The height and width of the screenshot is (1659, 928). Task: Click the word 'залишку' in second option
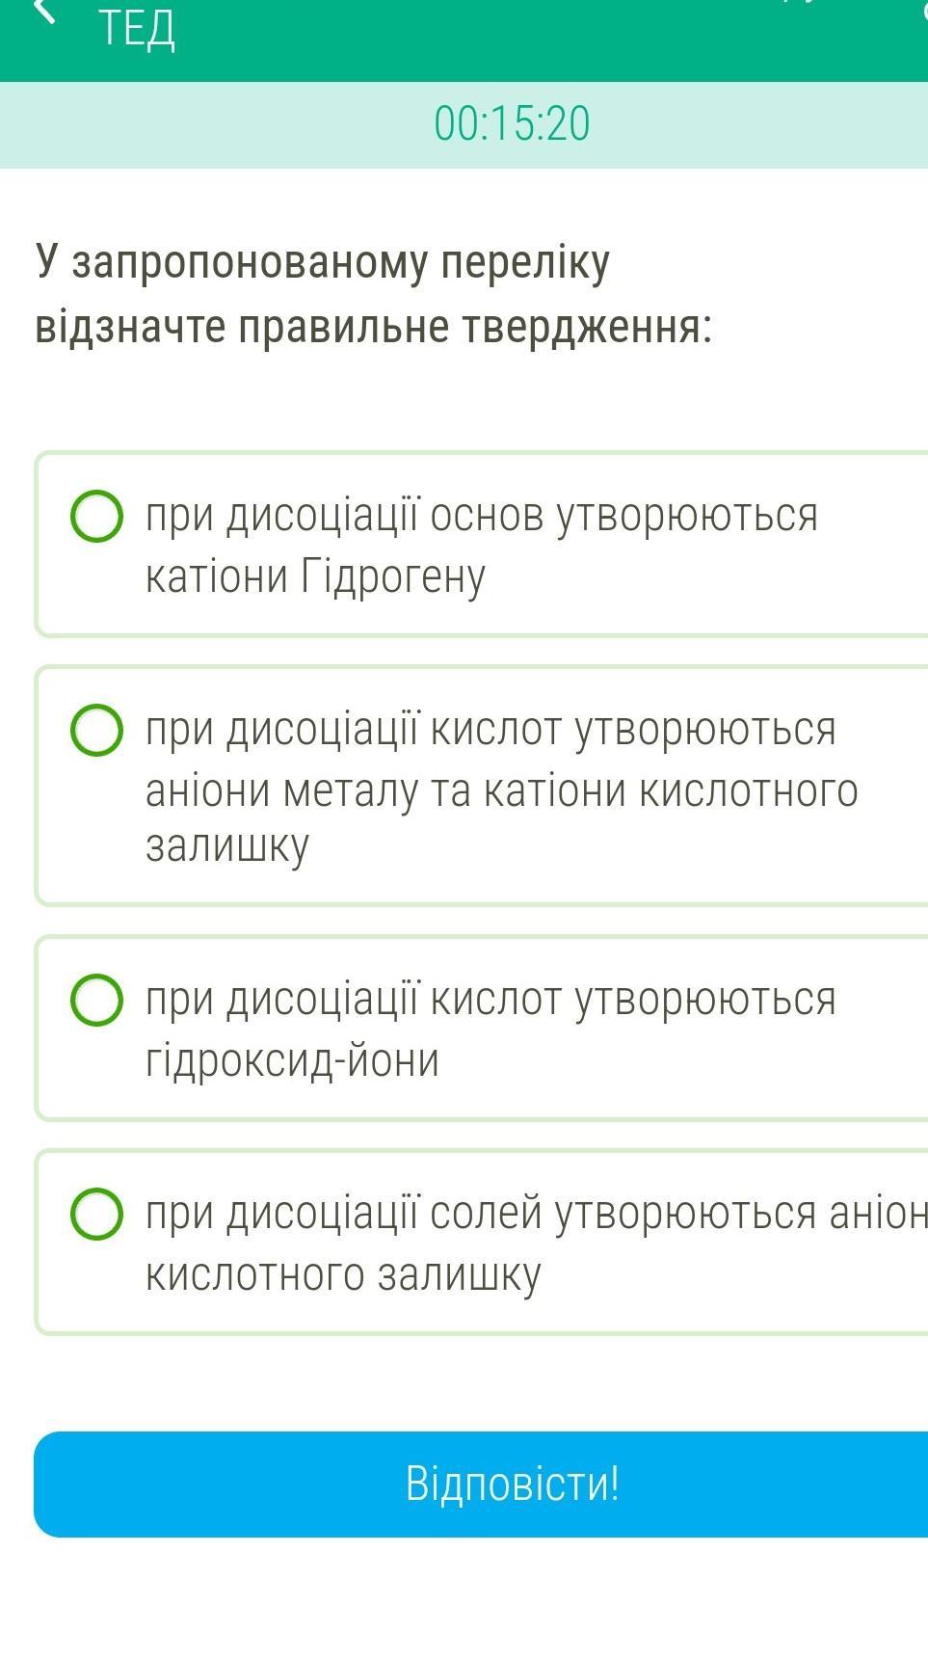click(227, 845)
